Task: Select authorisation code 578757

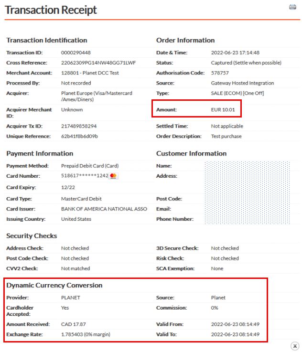Action: coord(220,73)
